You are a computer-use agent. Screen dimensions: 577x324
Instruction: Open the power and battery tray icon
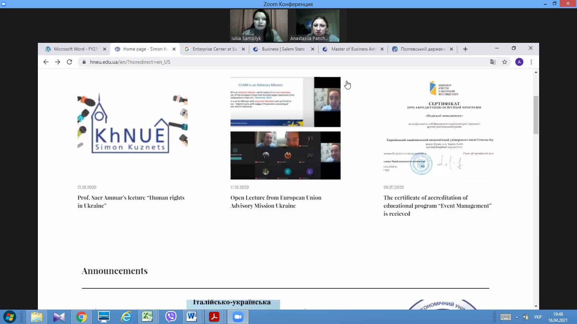(526, 317)
